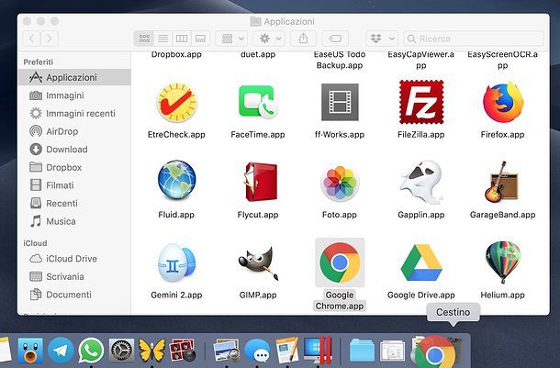Select Applicazioni in the sidebar
The height and width of the screenshot is (368, 560).
click(74, 77)
